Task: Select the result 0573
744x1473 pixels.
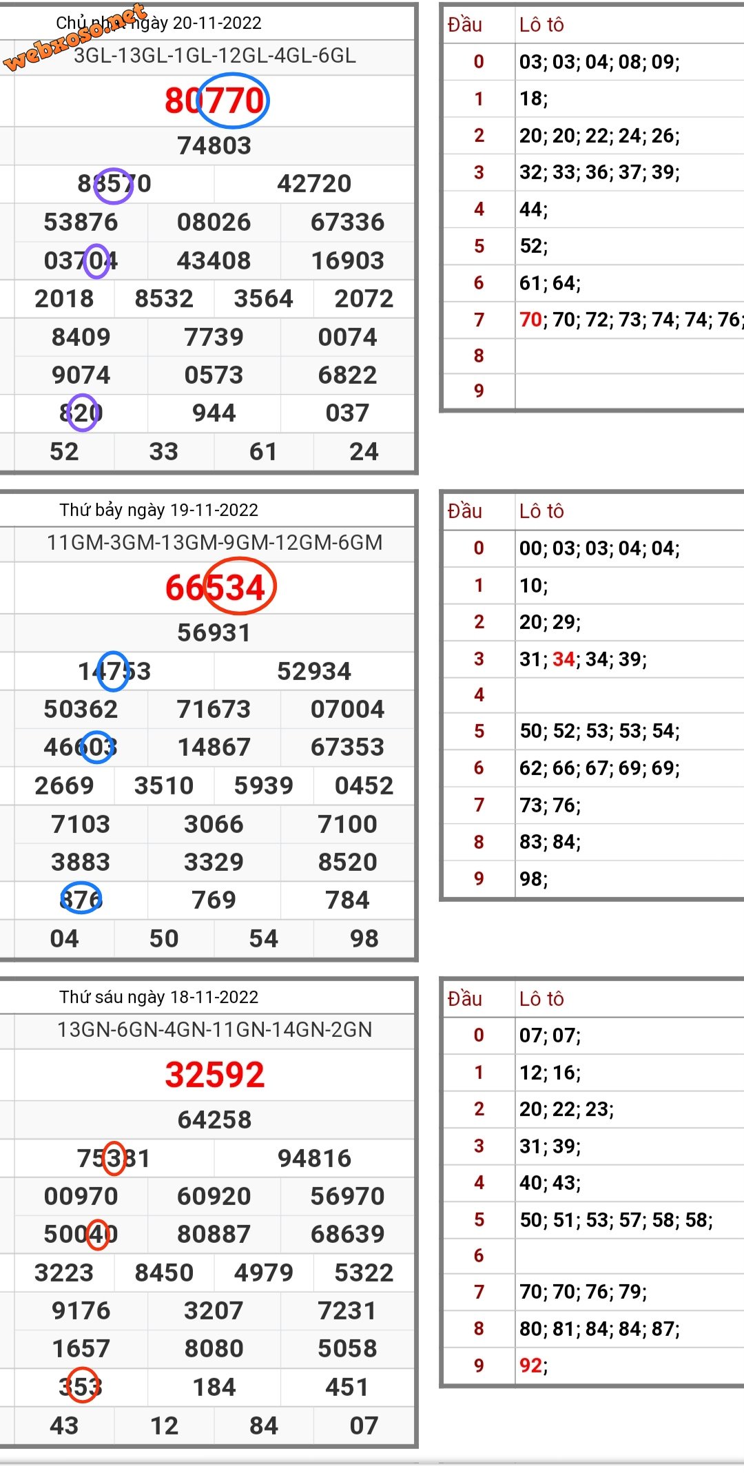Action: pyautogui.click(x=214, y=375)
